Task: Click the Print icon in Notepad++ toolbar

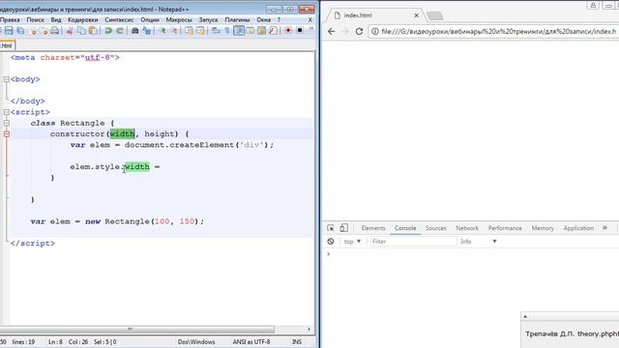Action: point(55,31)
